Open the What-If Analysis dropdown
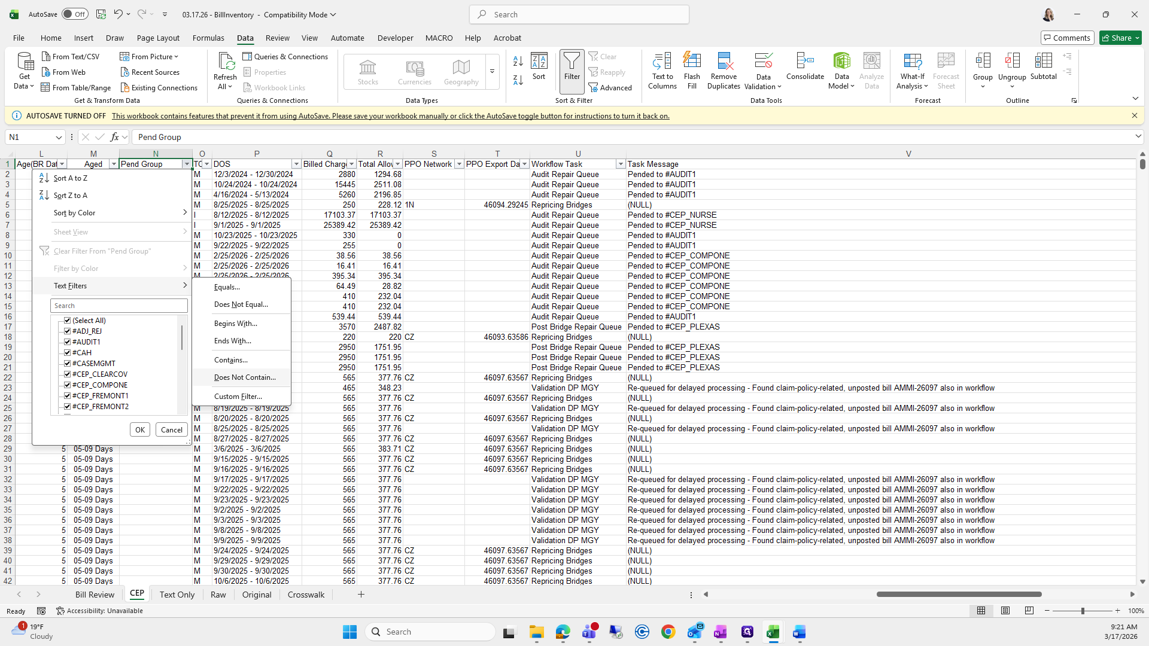This screenshot has width=1149, height=646. (x=912, y=71)
